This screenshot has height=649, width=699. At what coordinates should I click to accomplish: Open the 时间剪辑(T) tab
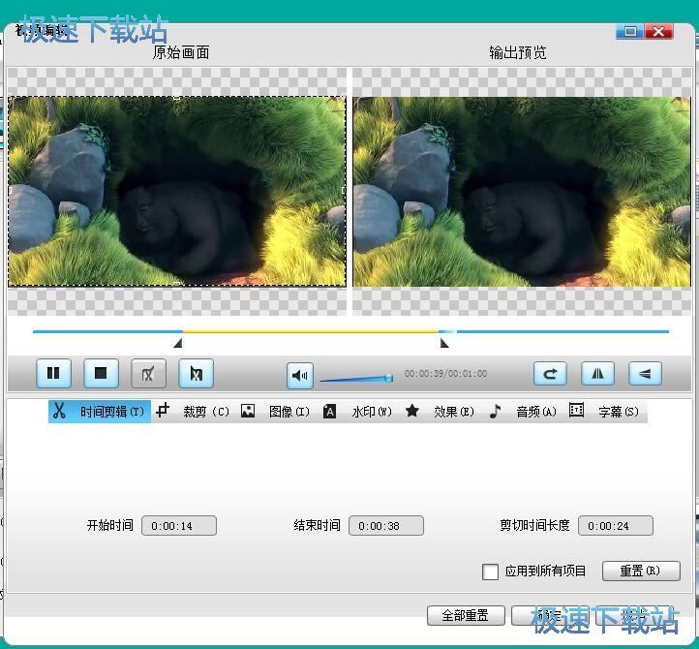click(x=100, y=412)
